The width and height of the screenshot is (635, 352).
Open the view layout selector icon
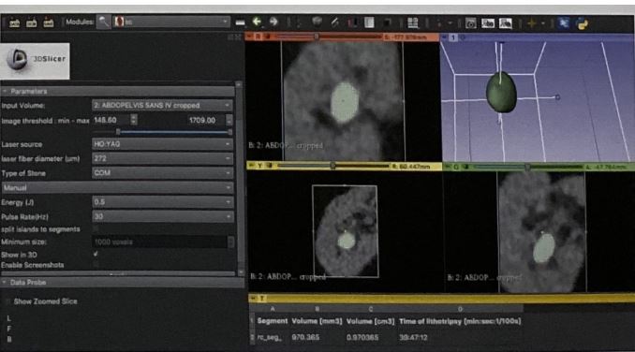click(413, 23)
